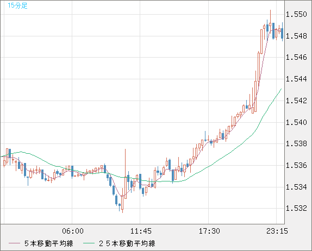This screenshot has height=251, width=312.
Task: Click the 1.532 price axis label
Action: [296, 208]
